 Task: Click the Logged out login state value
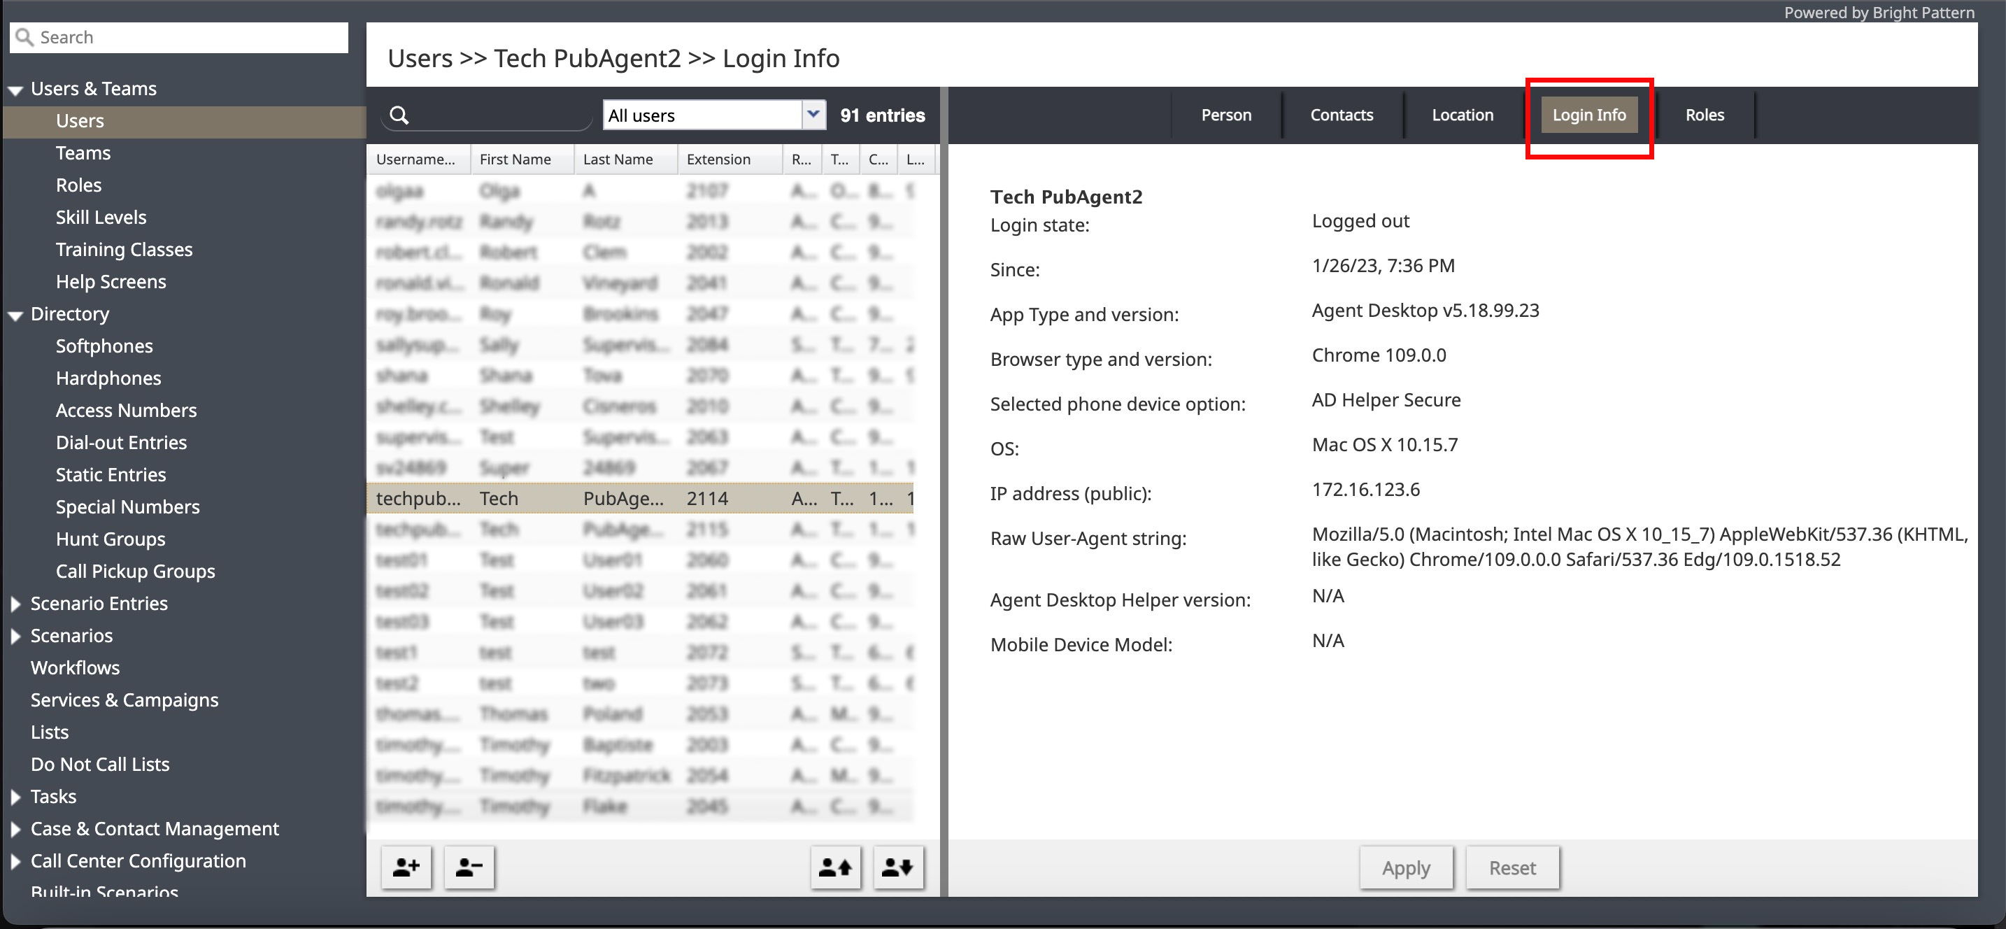pos(1360,221)
